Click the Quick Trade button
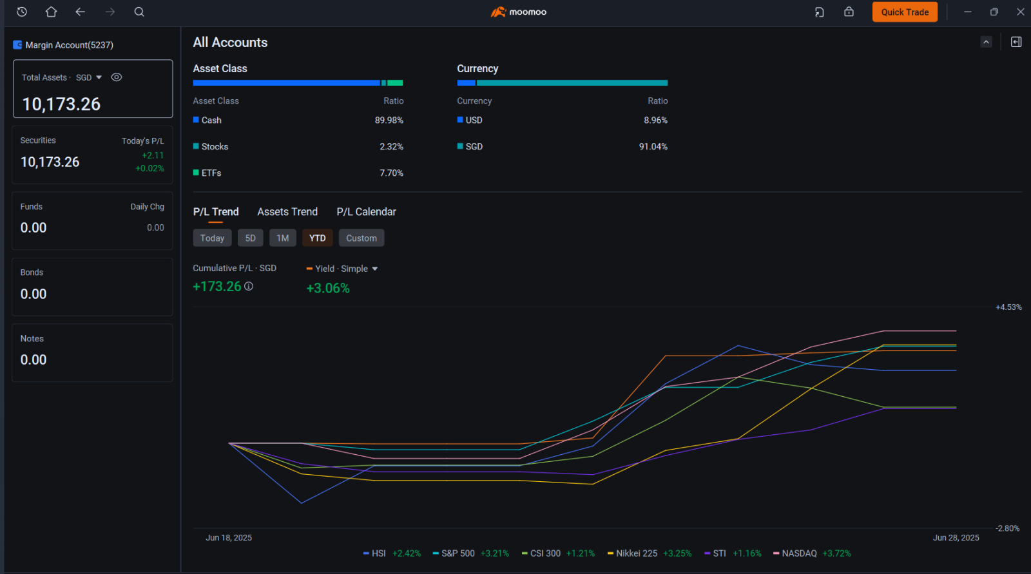Image resolution: width=1031 pixels, height=574 pixels. pyautogui.click(x=905, y=12)
